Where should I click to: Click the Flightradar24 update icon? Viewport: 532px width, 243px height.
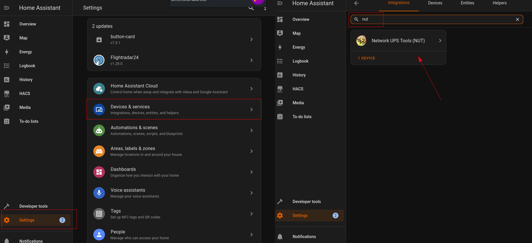point(99,60)
